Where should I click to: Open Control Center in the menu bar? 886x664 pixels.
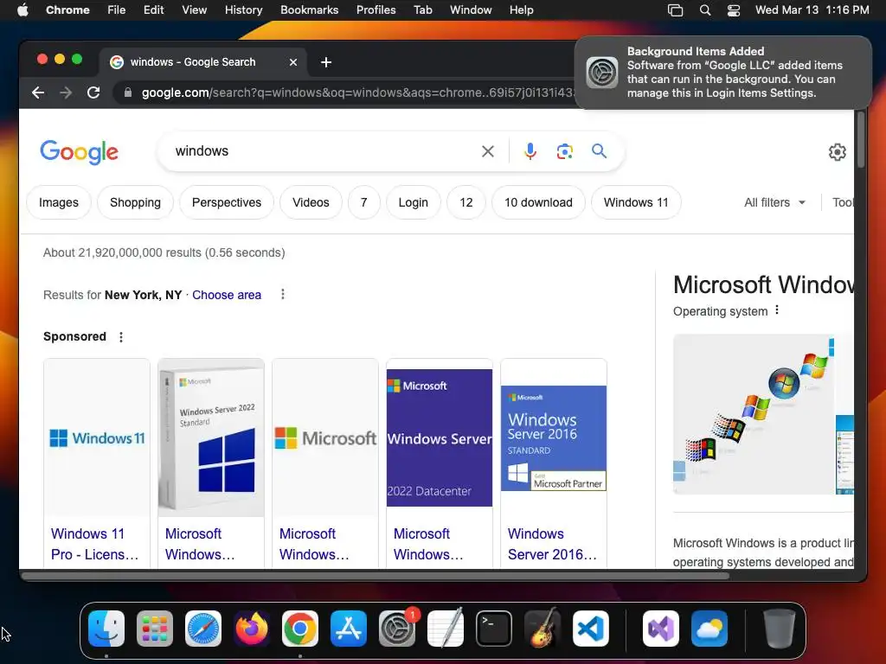tap(734, 10)
